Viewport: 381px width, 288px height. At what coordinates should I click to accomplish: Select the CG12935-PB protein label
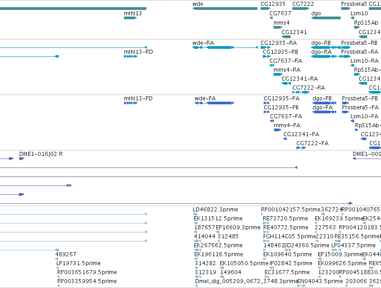point(281,107)
